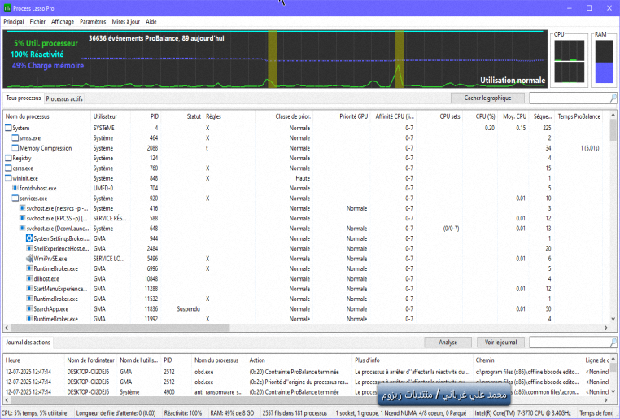Click the SearchApp.exe icon
The image size is (620, 419).
(29, 308)
